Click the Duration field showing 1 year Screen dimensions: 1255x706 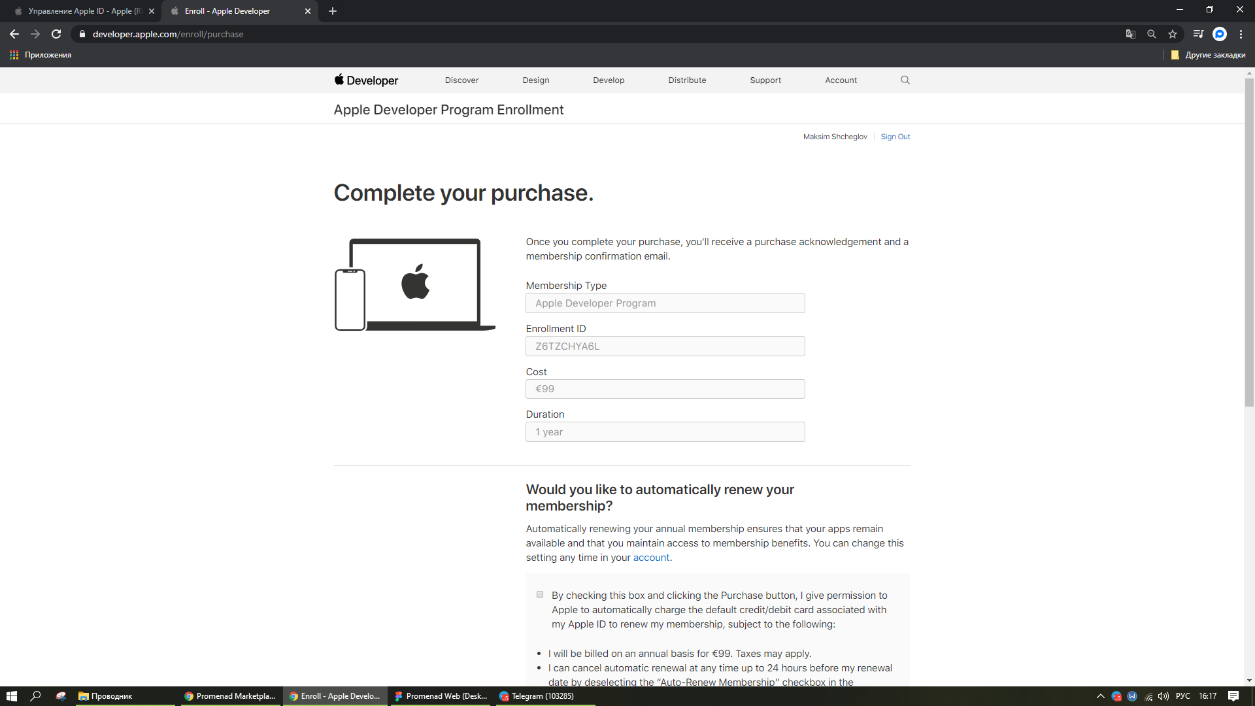pyautogui.click(x=665, y=432)
